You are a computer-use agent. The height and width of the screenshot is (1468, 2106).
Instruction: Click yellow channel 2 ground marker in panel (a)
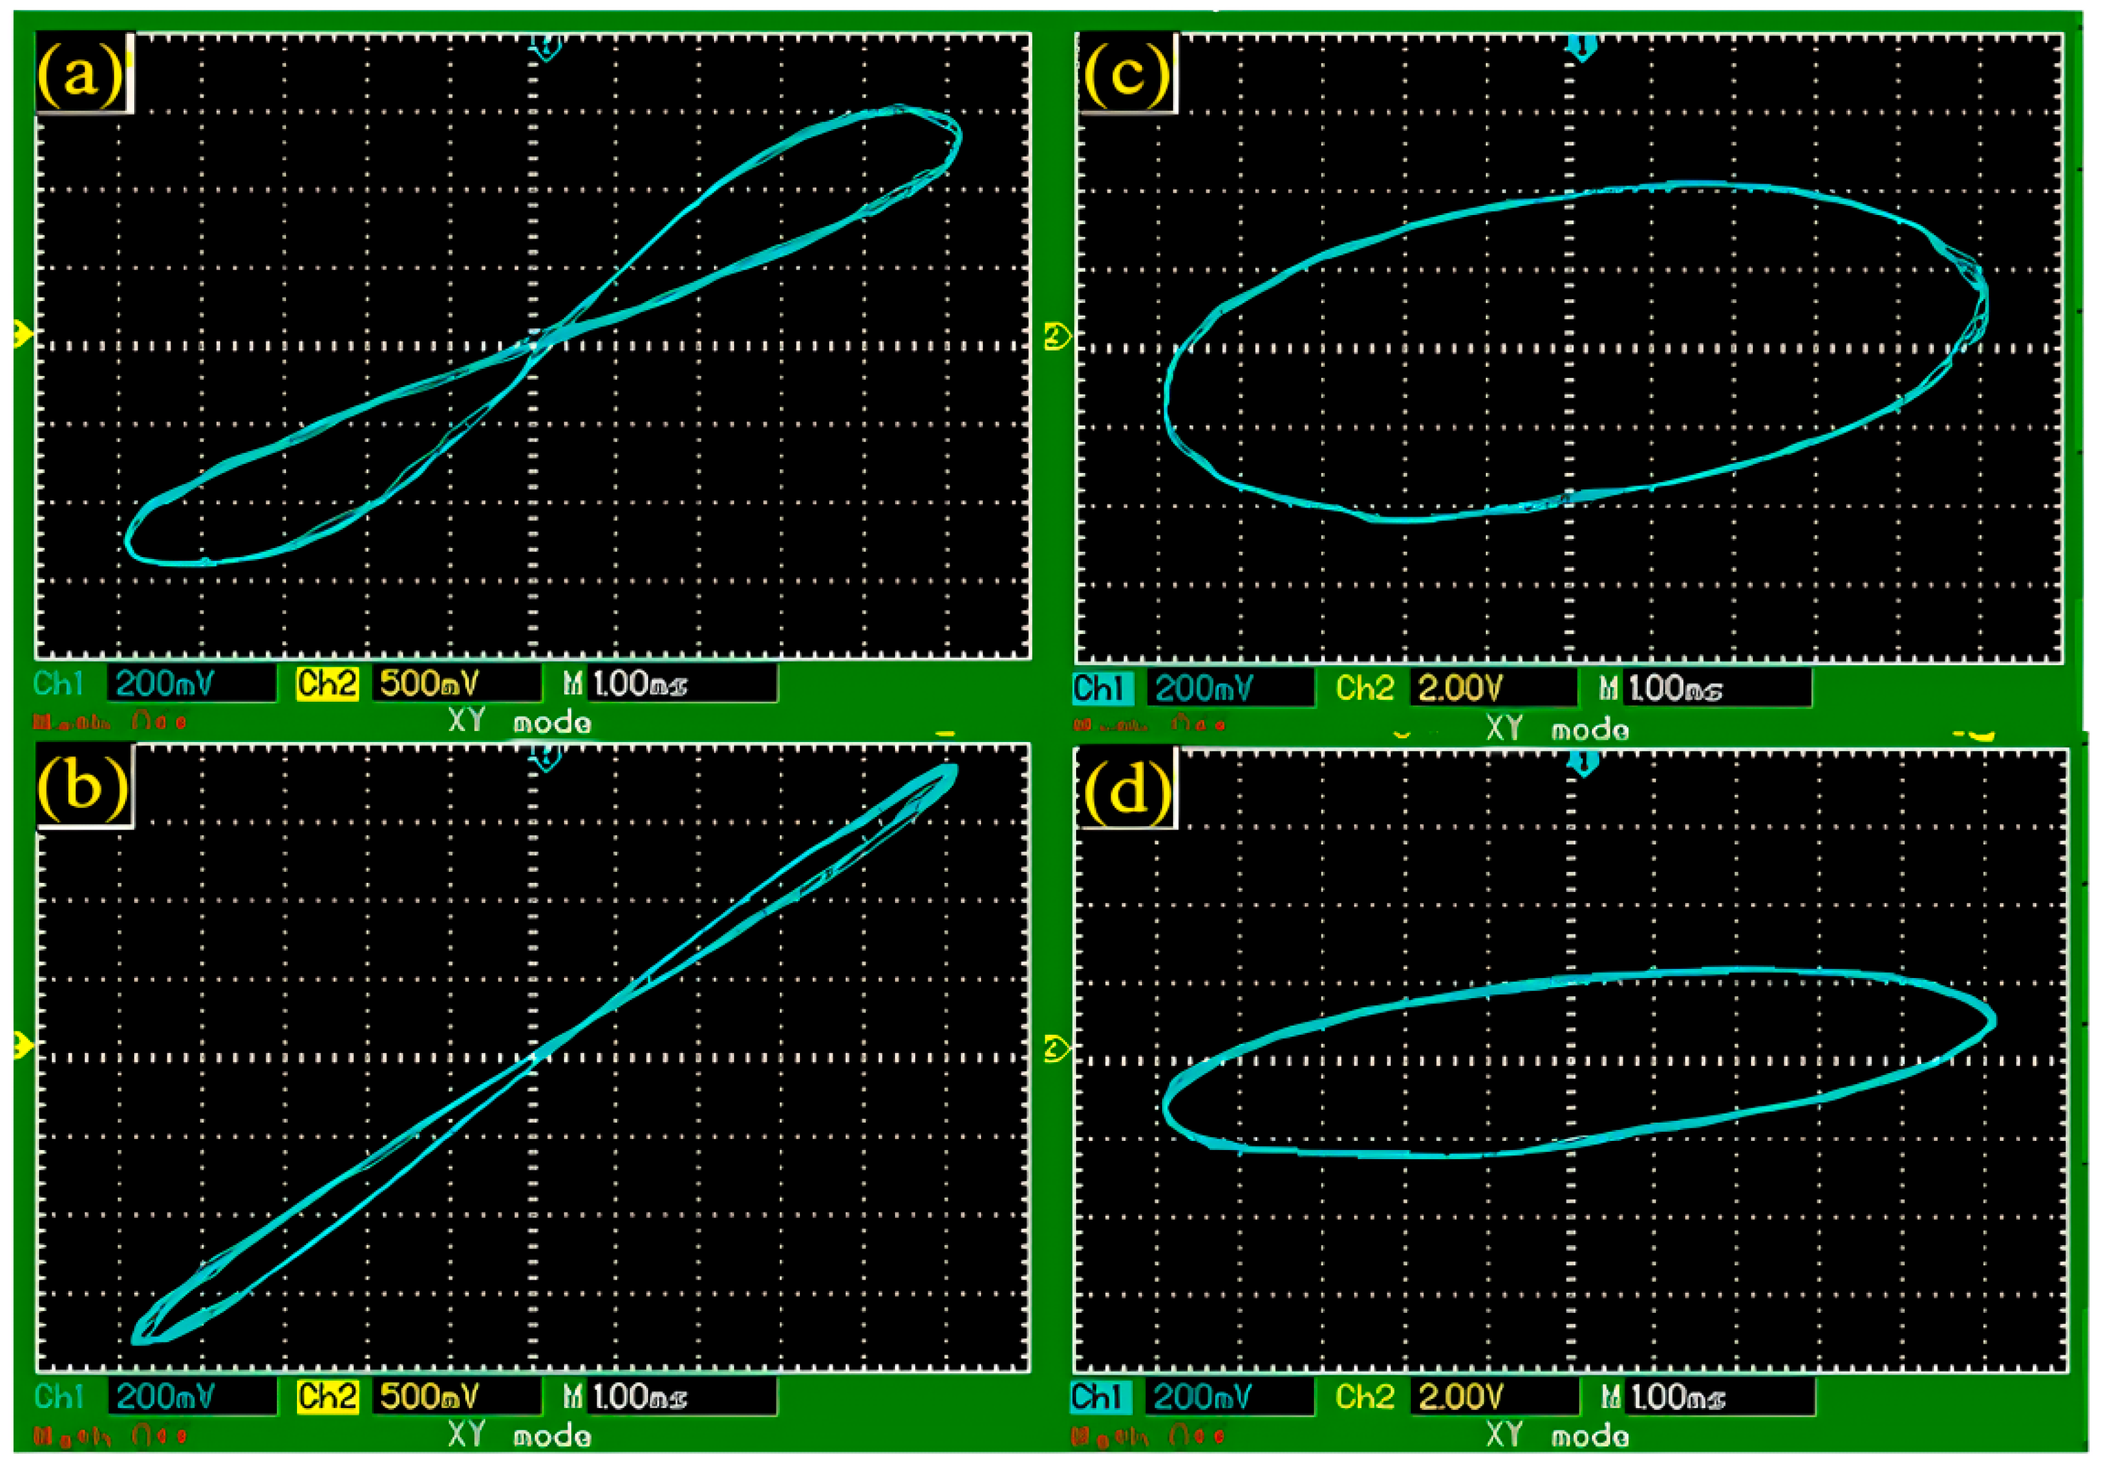(22, 334)
